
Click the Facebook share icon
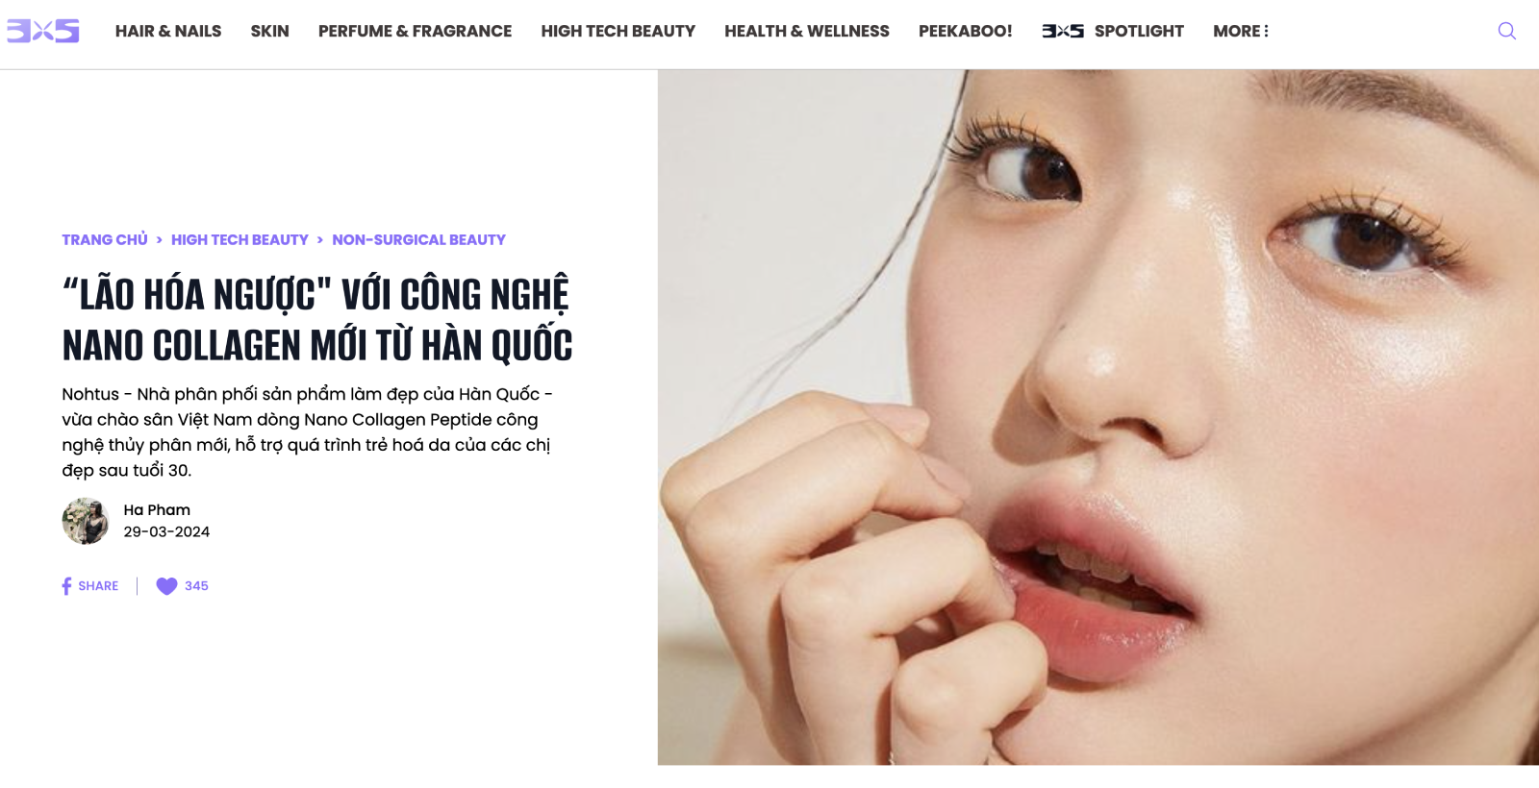point(66,586)
